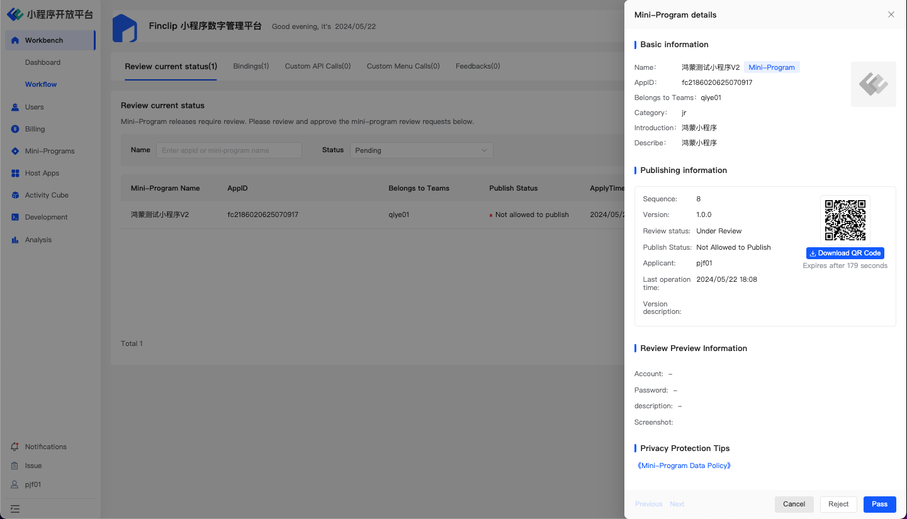Screen dimensions: 907x519
Task: Click the Workbench home icon
Action: point(15,40)
